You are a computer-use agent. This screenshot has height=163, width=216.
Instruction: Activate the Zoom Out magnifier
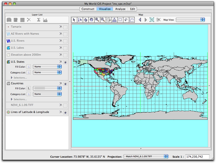pos(103,20)
